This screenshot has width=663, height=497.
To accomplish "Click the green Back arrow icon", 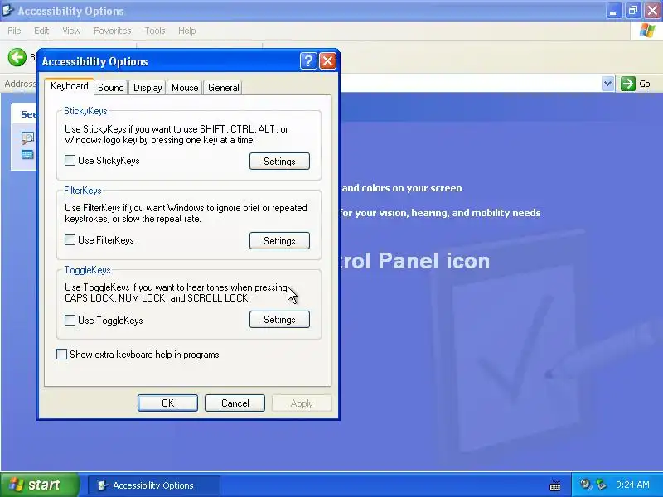I will tap(17, 57).
